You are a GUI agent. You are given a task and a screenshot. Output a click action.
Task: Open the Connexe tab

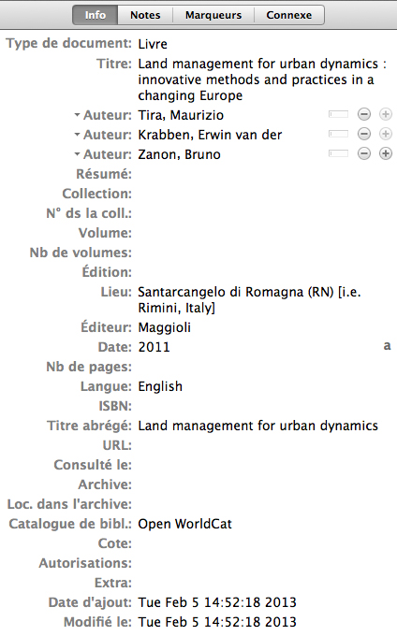pyautogui.click(x=289, y=15)
